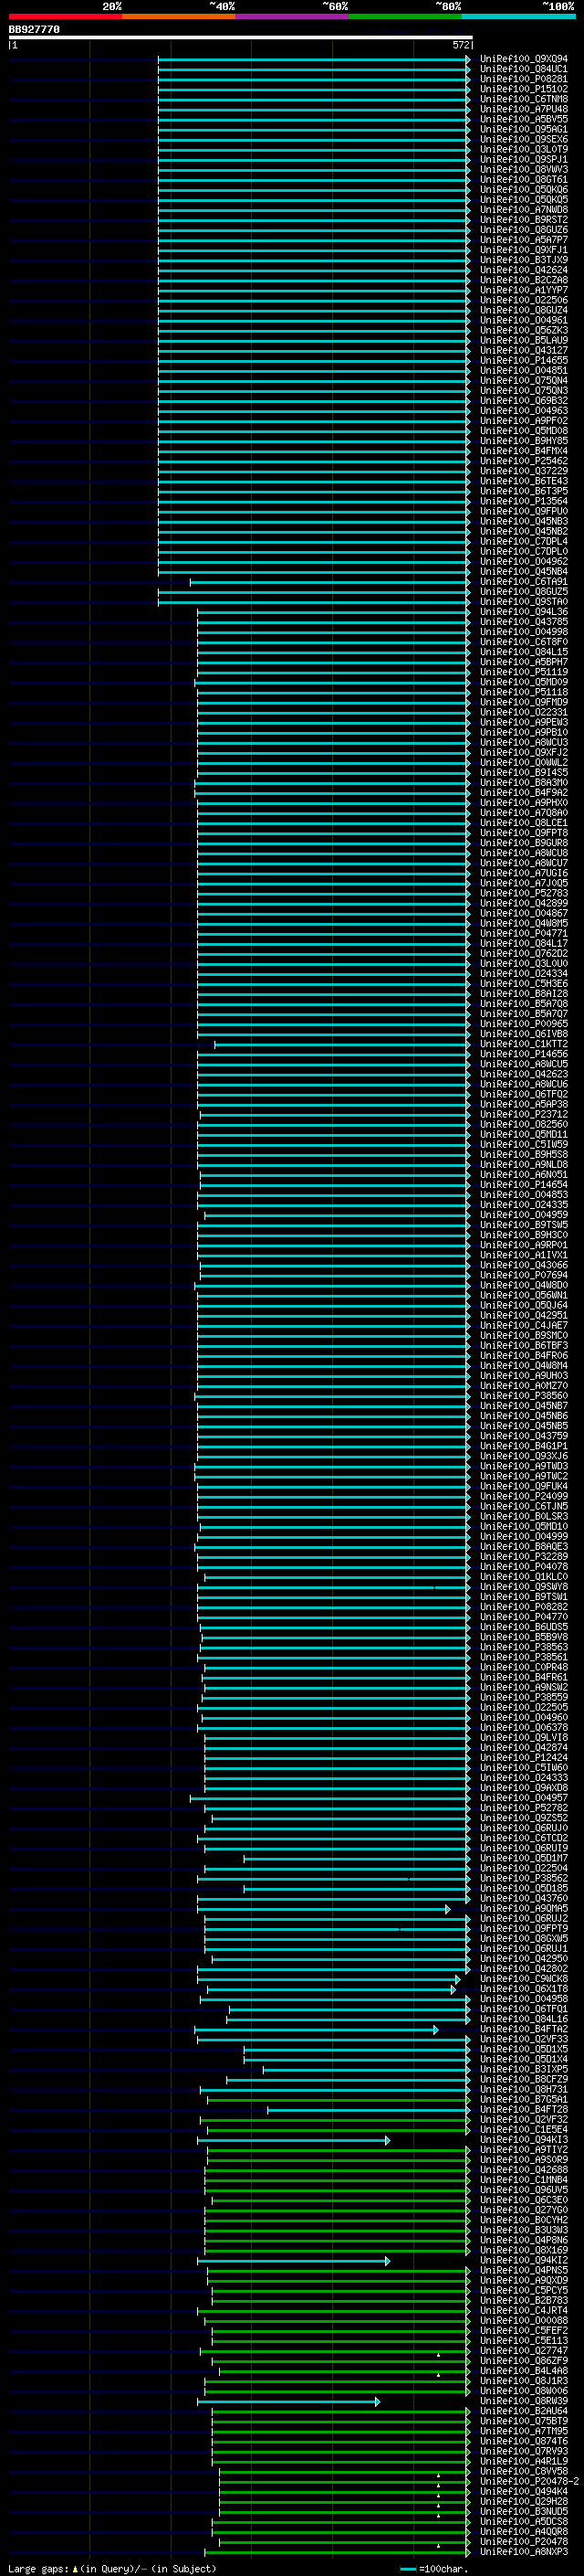Select label UniRef100_Q56WN1

pos(524,1295)
